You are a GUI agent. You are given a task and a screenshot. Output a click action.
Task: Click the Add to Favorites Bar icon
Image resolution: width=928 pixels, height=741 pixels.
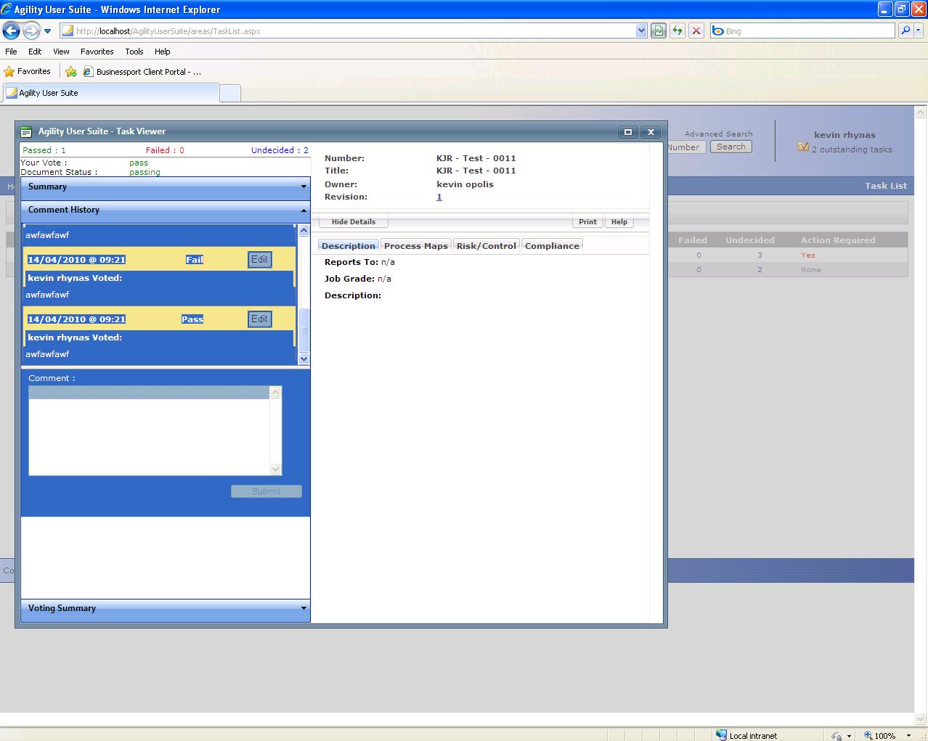[x=71, y=72]
